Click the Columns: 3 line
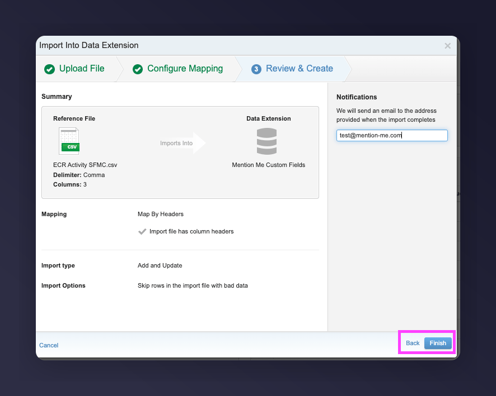496x396 pixels. click(70, 184)
